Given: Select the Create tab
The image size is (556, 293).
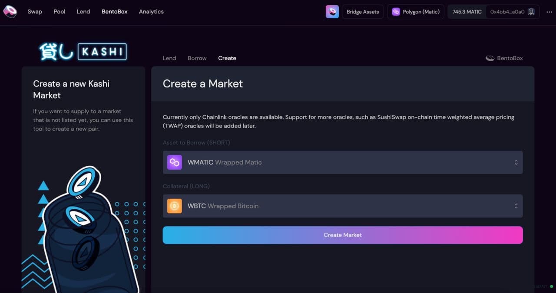Looking at the screenshot, I should pos(227,58).
